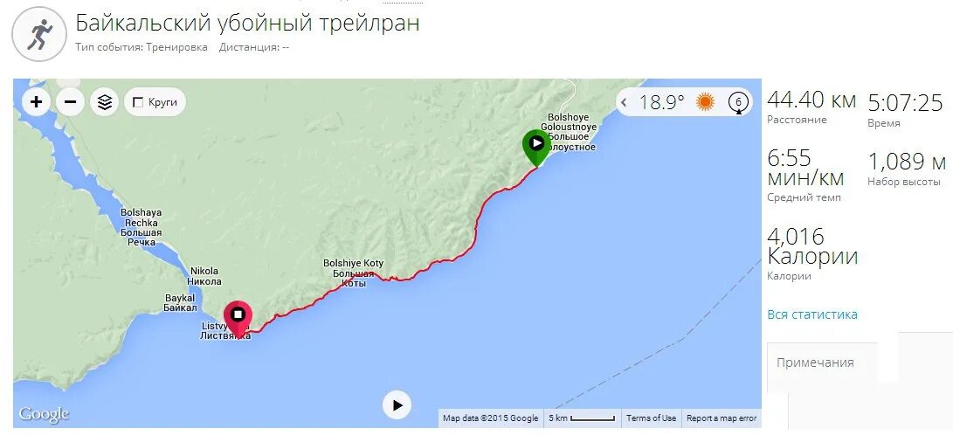Play the route animation on map
The height and width of the screenshot is (435, 953).
coord(397,404)
